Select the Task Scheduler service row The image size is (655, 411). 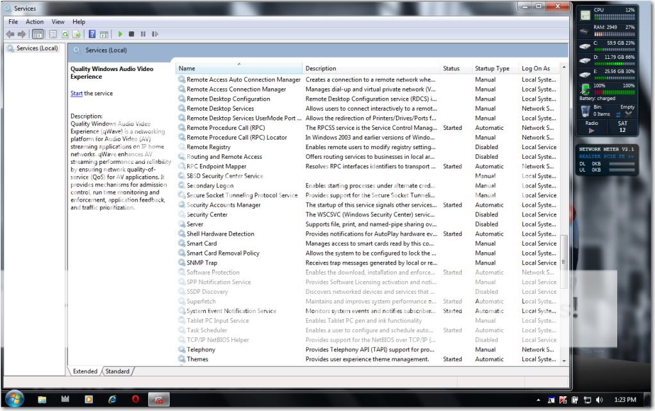368,330
